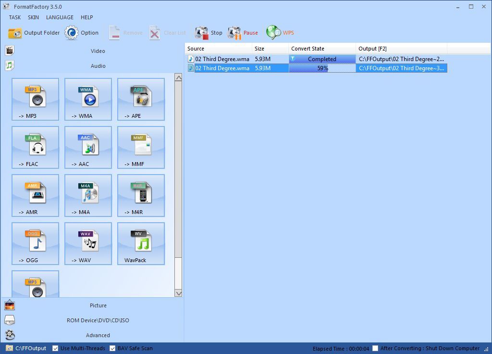The width and height of the screenshot is (492, 354).
Task: Open the FLAC converter
Action: [x=35, y=147]
